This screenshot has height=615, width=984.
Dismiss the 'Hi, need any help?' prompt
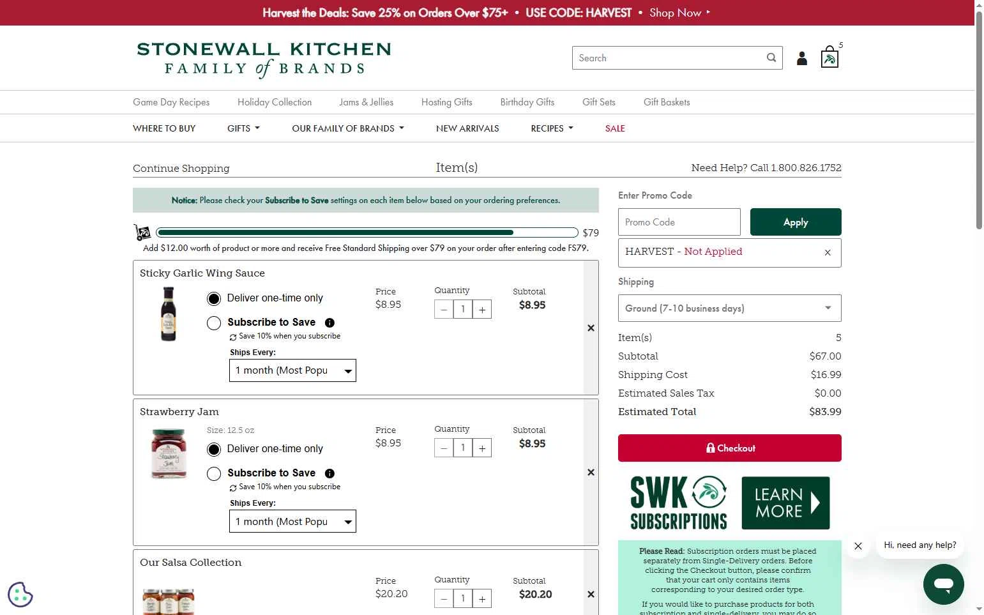coord(858,546)
